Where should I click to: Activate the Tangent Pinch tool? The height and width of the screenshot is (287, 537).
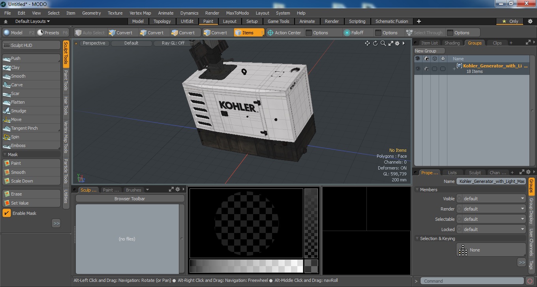(31, 128)
